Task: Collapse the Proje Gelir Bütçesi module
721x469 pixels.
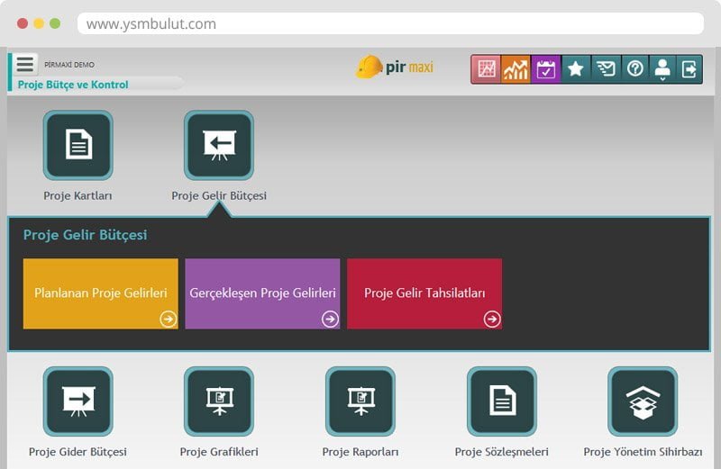Action: click(x=219, y=146)
